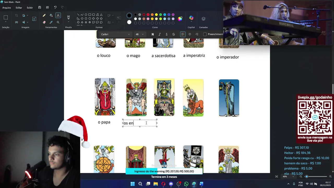Open WhatsApp from the taskbar
This screenshot has width=334, height=188.
point(186,184)
